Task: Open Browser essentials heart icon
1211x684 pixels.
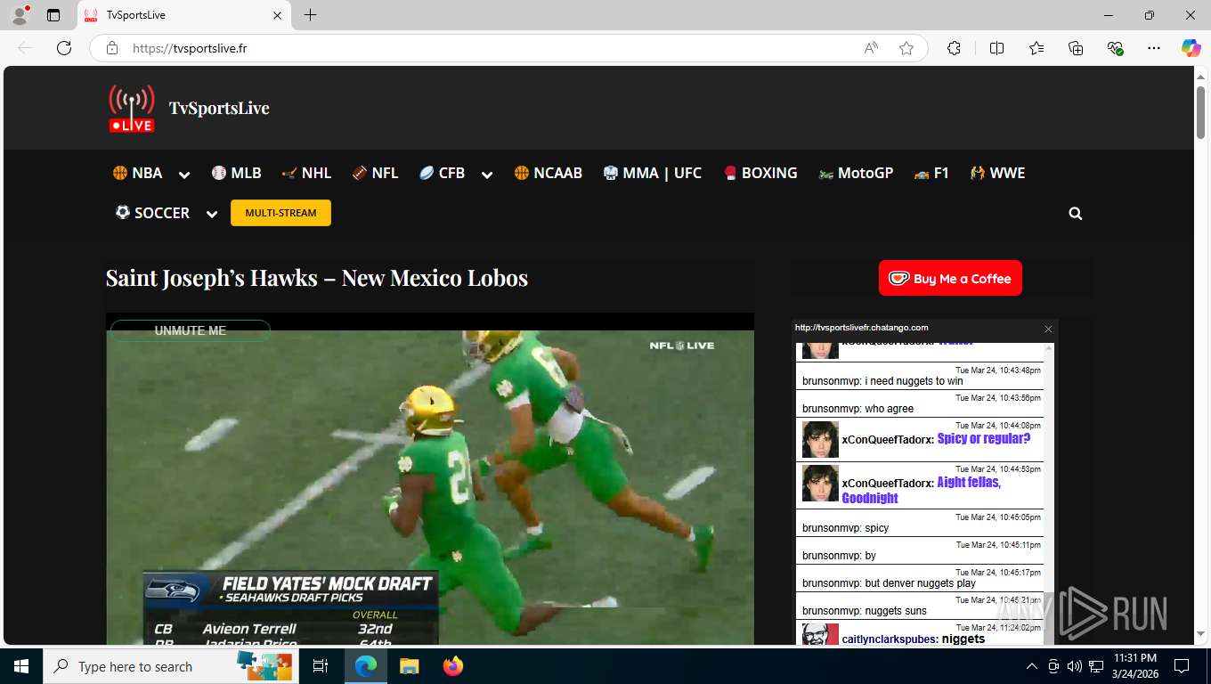Action: tap(1115, 48)
